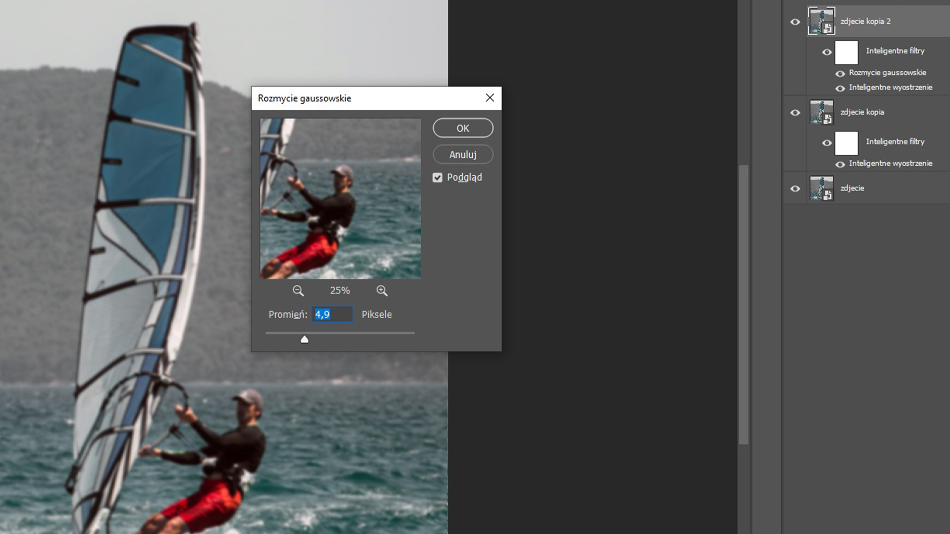Image resolution: width=950 pixels, height=534 pixels.
Task: Click smart filter mask of zdjecie kopia
Action: (x=847, y=143)
